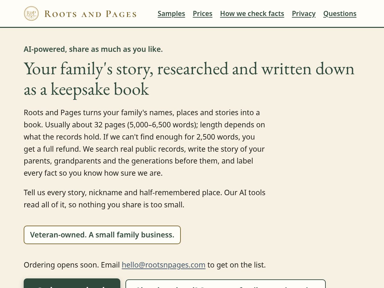This screenshot has height=288, width=384.
Task: Open the Samples page
Action: coord(171,13)
